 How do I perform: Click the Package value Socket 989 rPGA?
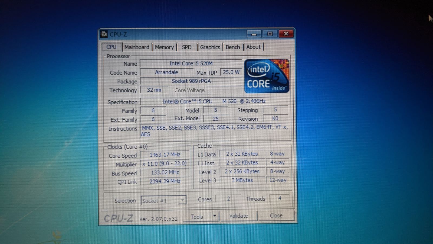coord(191,81)
